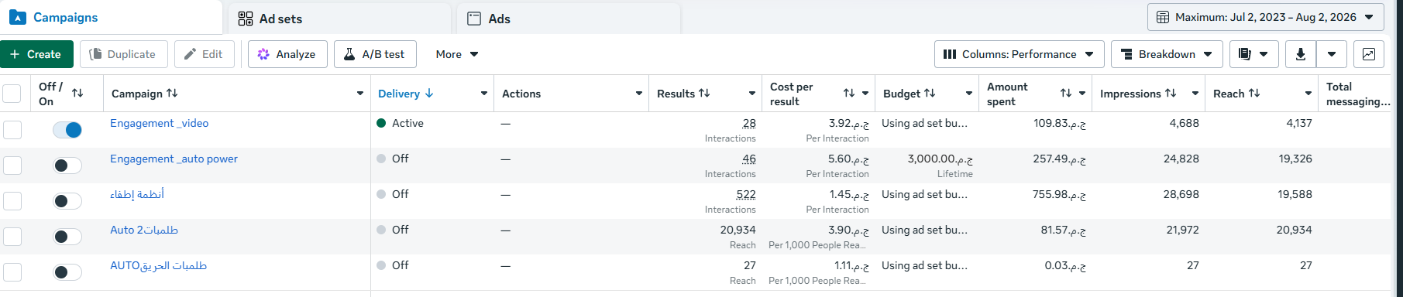Open Columns: Performance dropdown

pos(1020,54)
